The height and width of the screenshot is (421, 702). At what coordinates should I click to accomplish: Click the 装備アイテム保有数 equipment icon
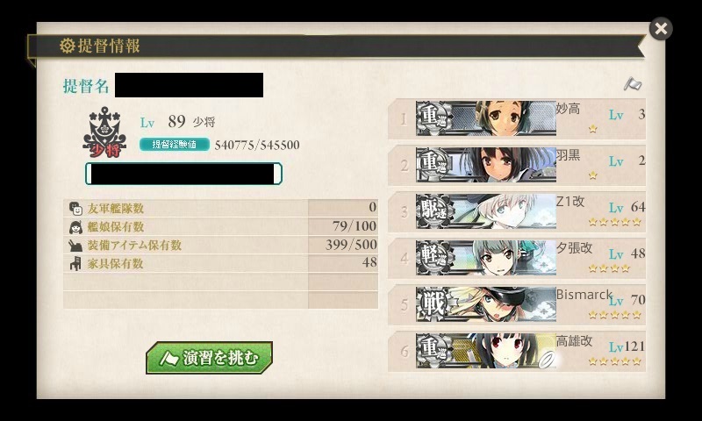(x=75, y=246)
